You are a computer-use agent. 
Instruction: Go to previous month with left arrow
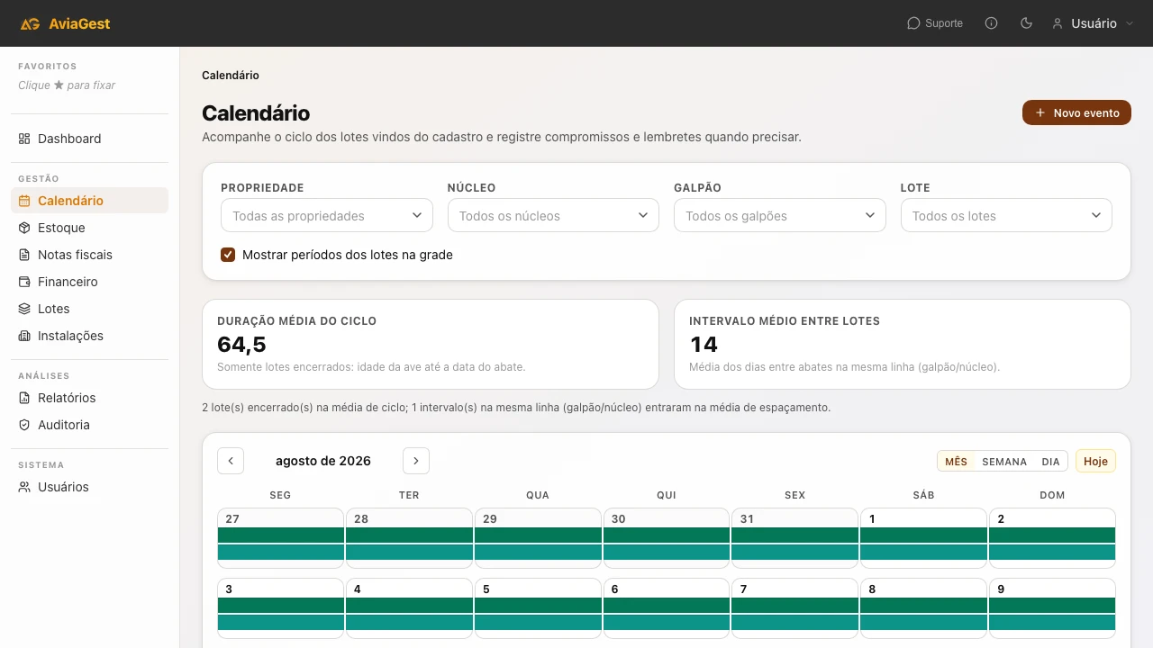pyautogui.click(x=231, y=461)
